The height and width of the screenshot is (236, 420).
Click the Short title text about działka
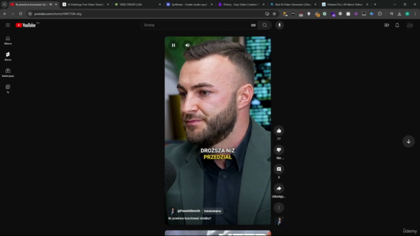click(190, 218)
